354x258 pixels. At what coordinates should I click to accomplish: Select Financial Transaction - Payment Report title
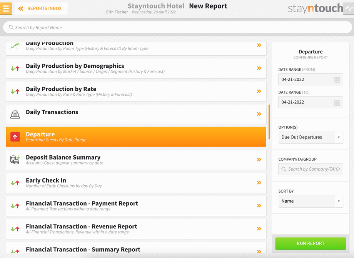click(82, 203)
